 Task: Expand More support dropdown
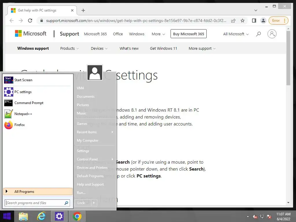(202, 49)
